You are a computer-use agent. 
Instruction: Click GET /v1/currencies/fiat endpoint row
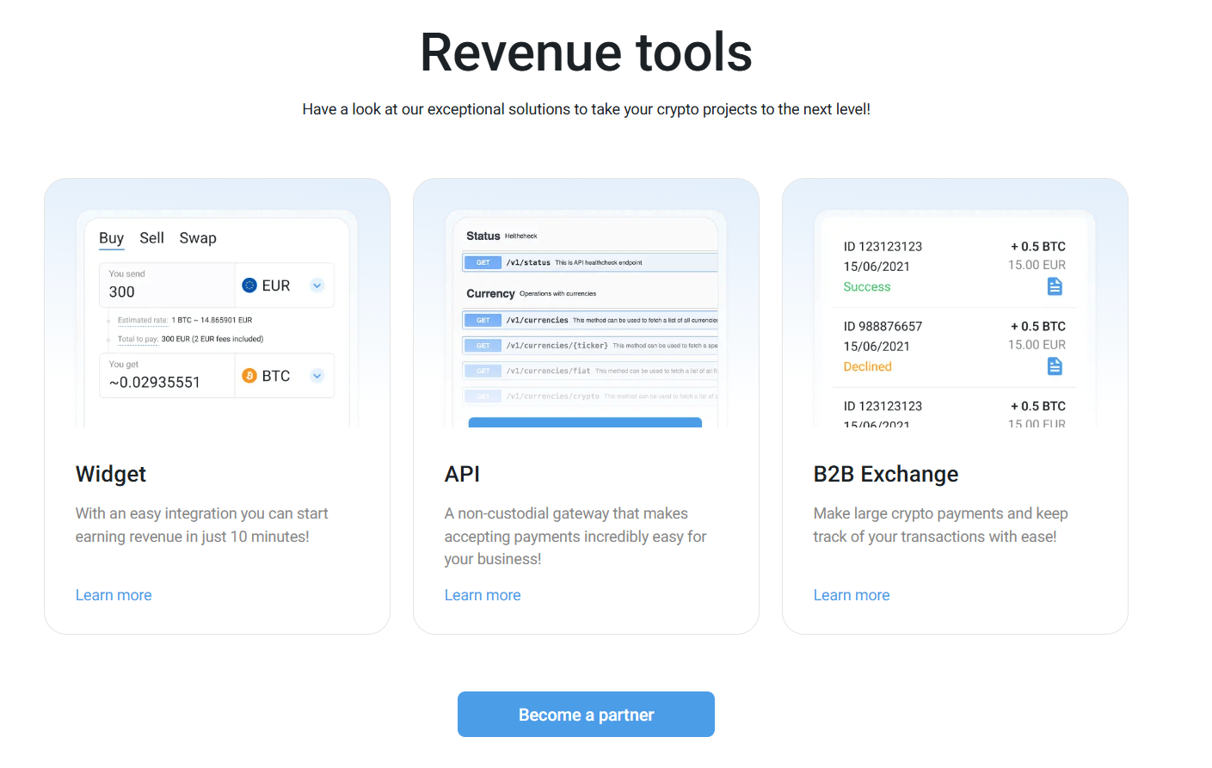590,371
